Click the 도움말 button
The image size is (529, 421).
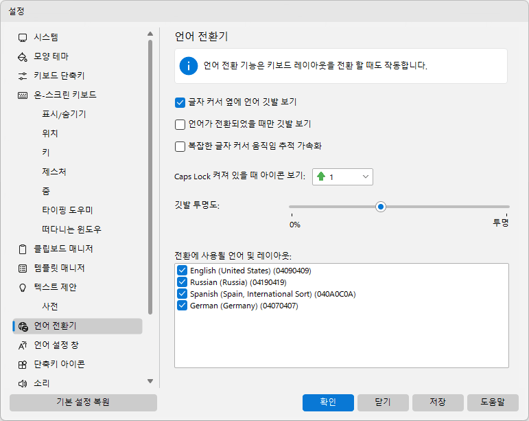(493, 402)
